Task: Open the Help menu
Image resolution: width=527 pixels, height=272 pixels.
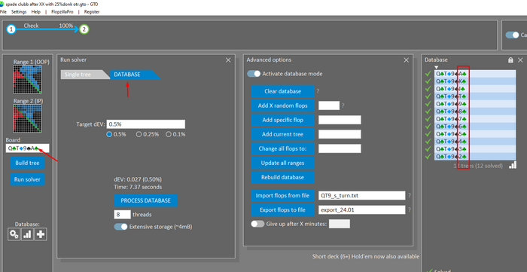Action: [x=35, y=12]
